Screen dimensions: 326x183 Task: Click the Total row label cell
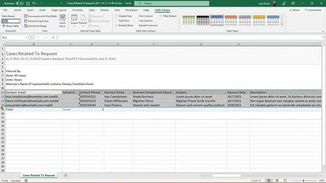[34, 109]
